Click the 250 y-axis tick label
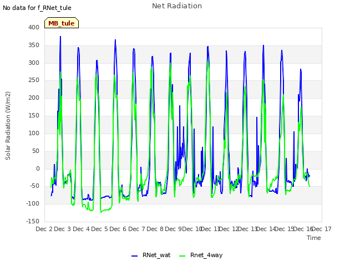 34,80
